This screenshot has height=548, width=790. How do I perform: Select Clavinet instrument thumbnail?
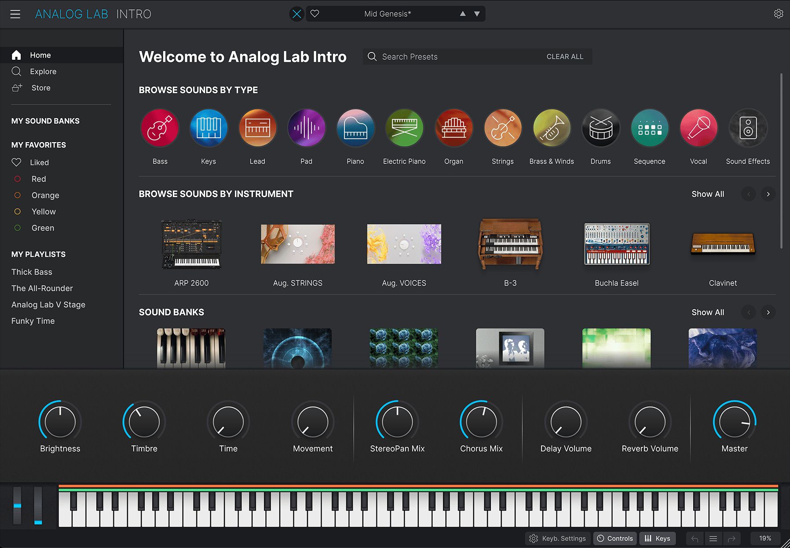723,243
